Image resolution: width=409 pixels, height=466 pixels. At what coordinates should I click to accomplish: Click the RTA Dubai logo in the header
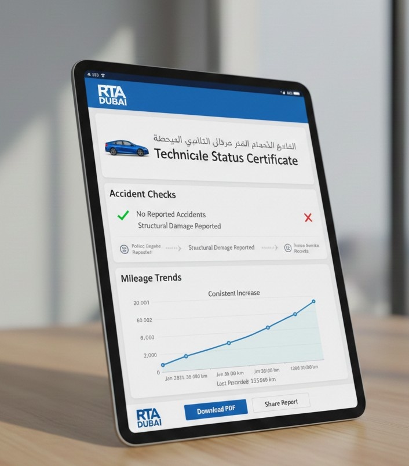tap(112, 95)
